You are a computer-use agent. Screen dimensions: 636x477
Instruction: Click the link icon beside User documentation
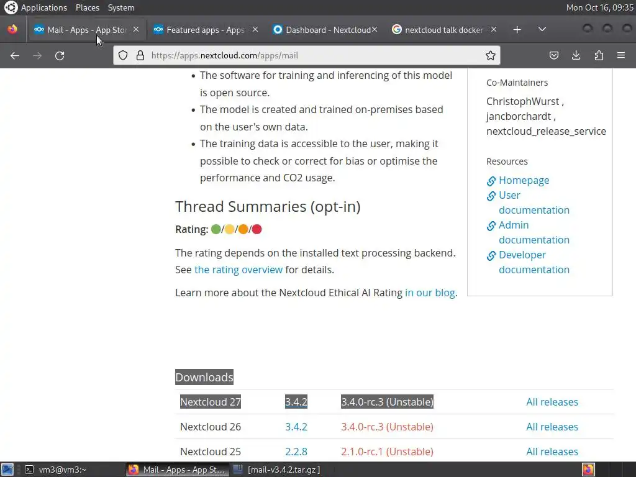[x=491, y=196]
